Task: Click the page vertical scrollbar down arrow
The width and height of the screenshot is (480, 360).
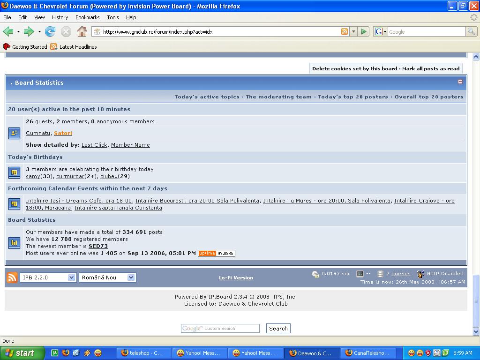Action: pos(476,331)
